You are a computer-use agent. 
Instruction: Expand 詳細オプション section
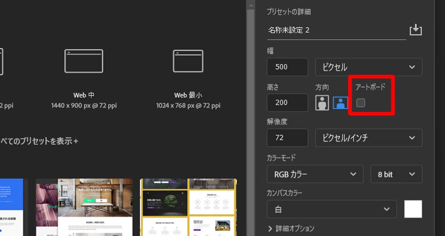291,228
